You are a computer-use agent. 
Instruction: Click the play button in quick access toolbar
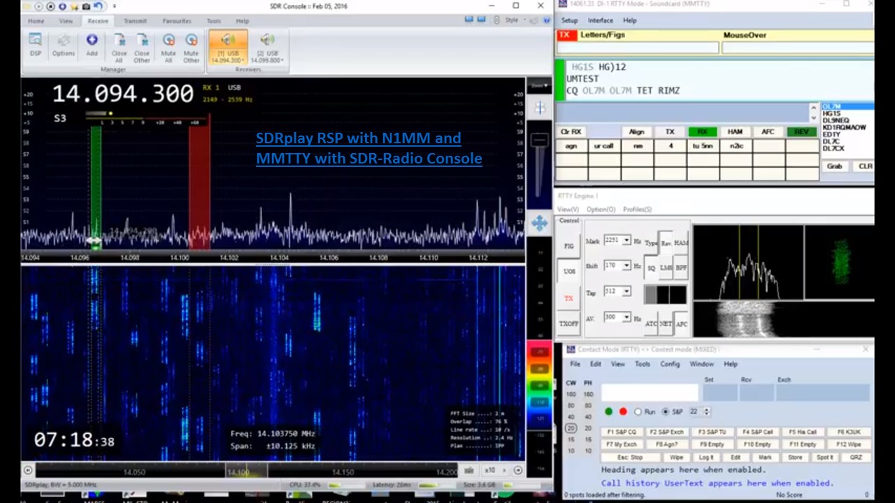[39, 6]
